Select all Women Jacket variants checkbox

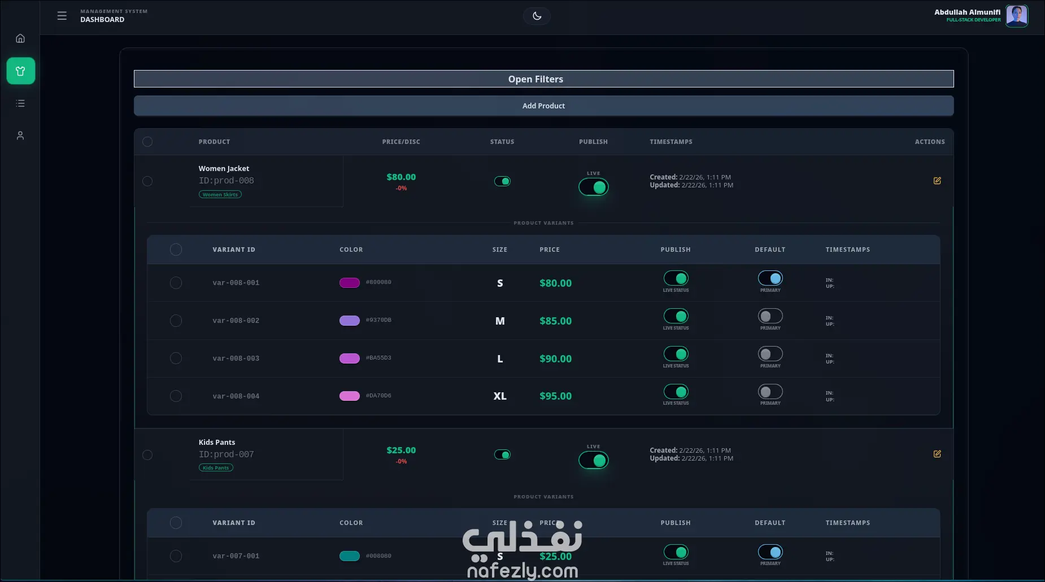(x=176, y=250)
